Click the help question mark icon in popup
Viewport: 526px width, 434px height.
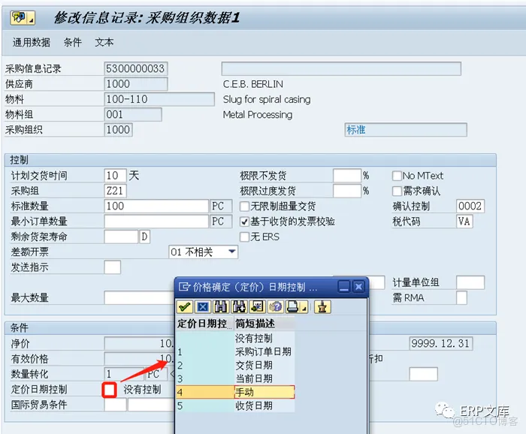click(x=275, y=306)
